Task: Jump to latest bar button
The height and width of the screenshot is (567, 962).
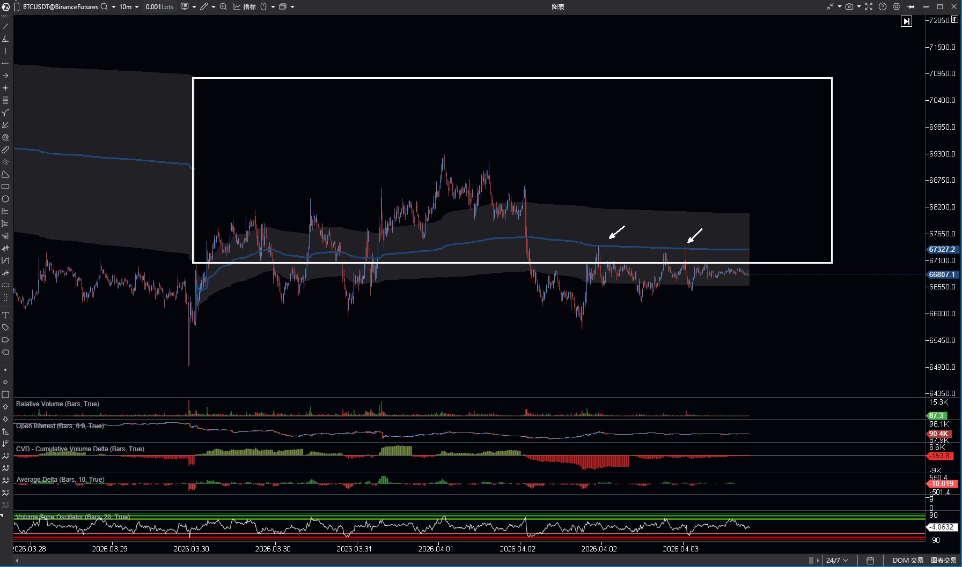Action: click(906, 21)
